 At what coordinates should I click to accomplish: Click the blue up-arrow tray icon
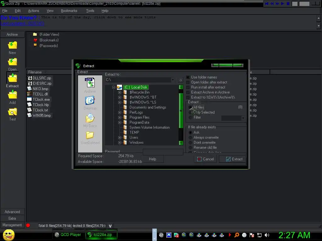coord(169,235)
